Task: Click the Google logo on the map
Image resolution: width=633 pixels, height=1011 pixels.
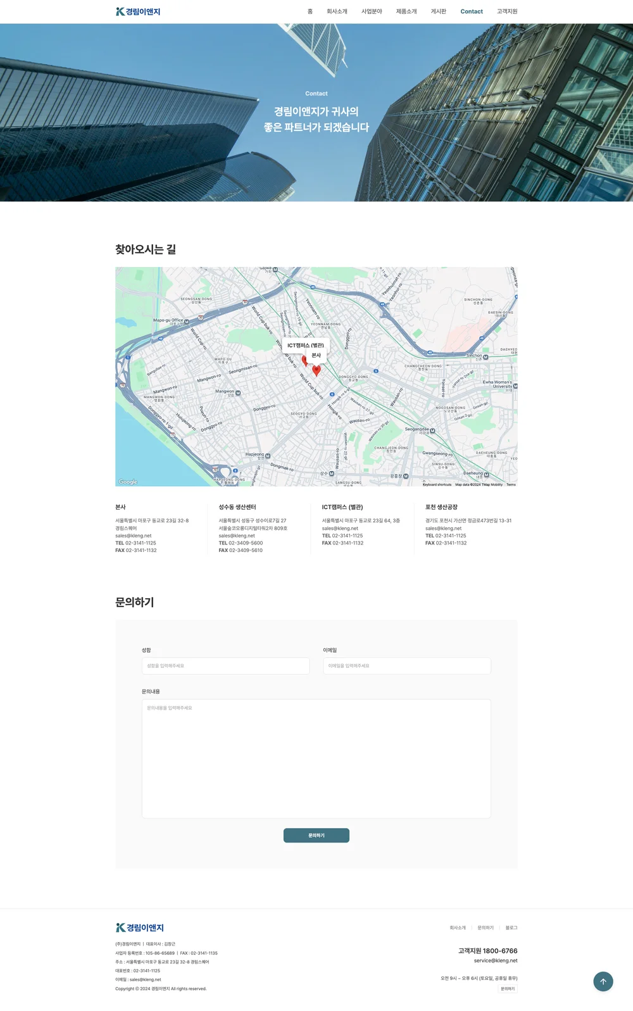Action: tap(128, 482)
